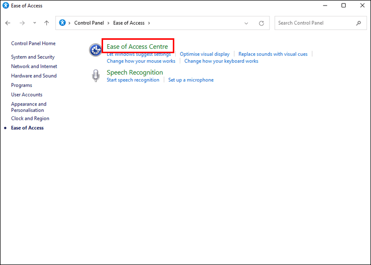Open System and Security category
371x265 pixels.
33,57
